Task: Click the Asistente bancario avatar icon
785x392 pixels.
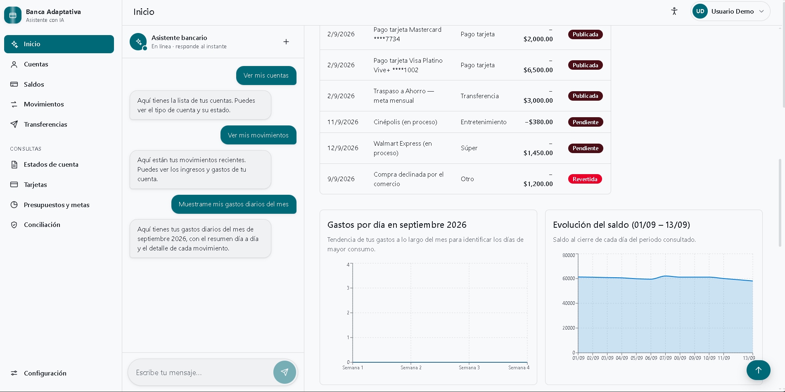Action: tap(138, 42)
